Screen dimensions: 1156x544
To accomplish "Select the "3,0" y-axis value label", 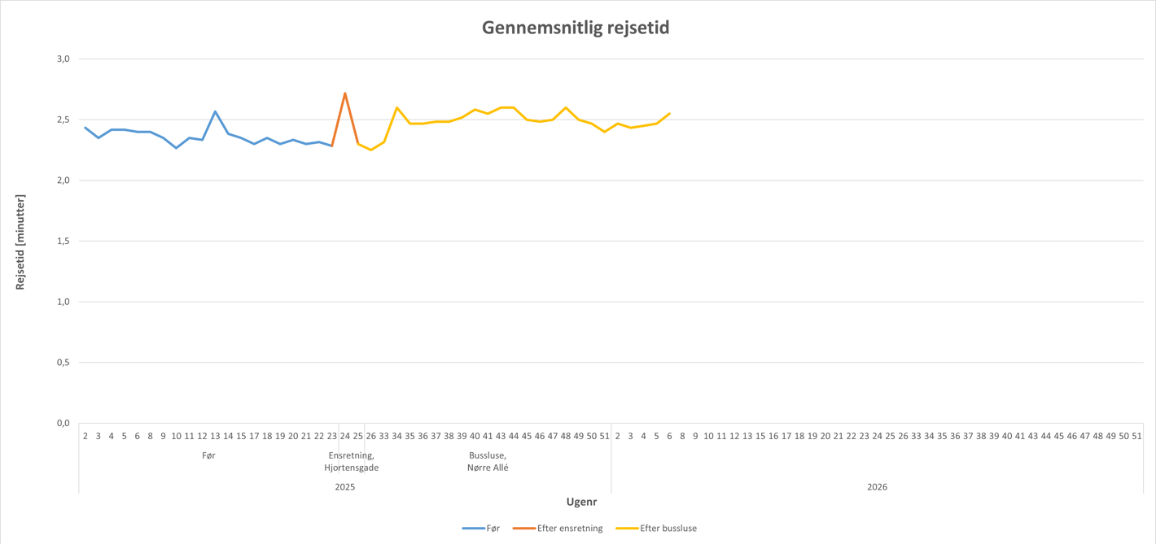I will (x=63, y=59).
